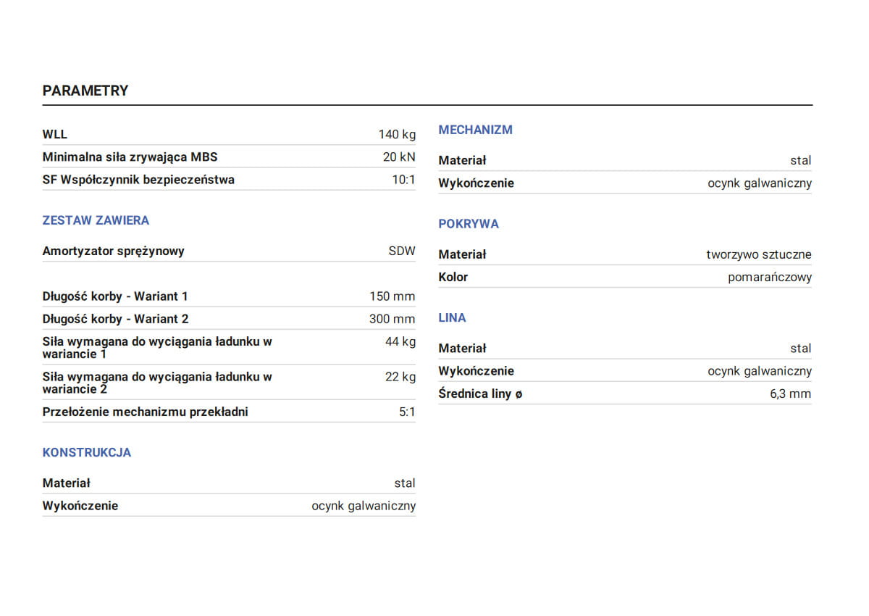This screenshot has height=616, width=869.
Task: Select the 44 kg force value
Action: 400,341
